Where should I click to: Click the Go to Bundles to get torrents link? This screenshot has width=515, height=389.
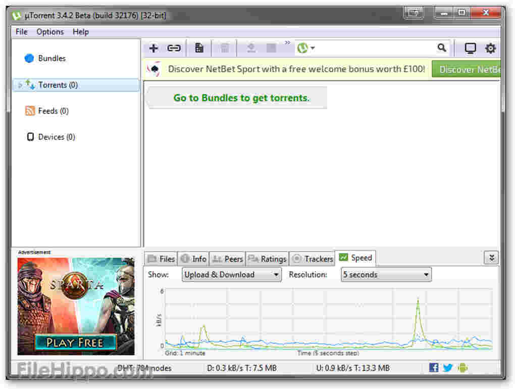pos(241,98)
